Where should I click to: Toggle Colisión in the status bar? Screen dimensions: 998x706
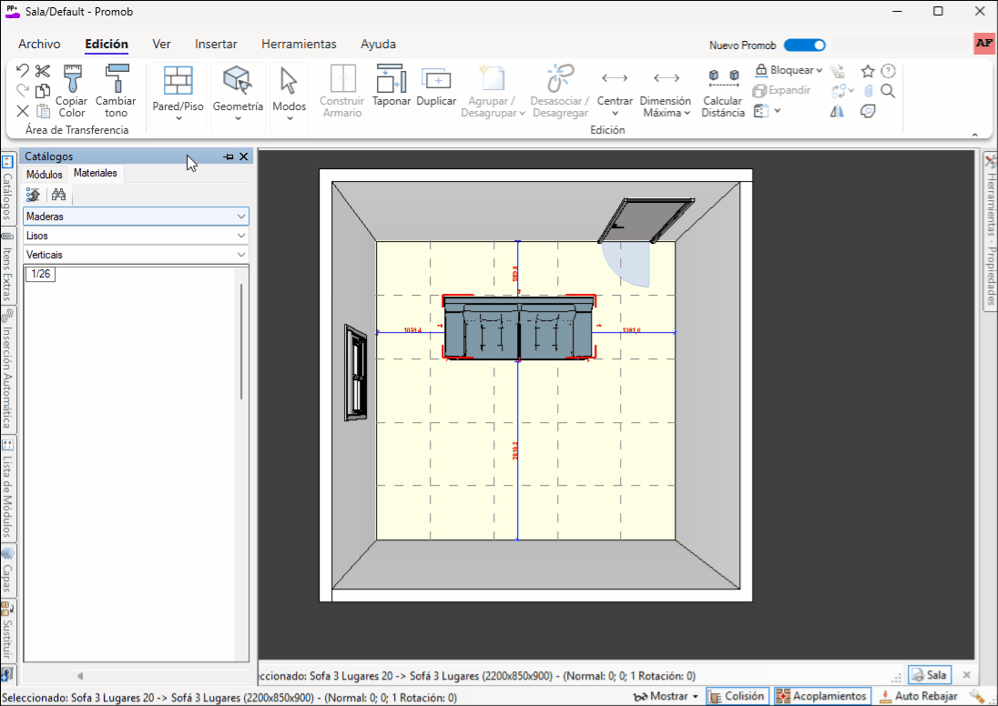click(737, 696)
